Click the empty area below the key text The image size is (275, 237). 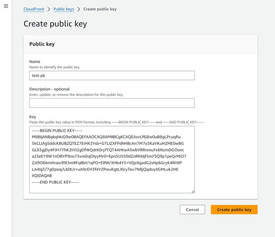(x=112, y=188)
